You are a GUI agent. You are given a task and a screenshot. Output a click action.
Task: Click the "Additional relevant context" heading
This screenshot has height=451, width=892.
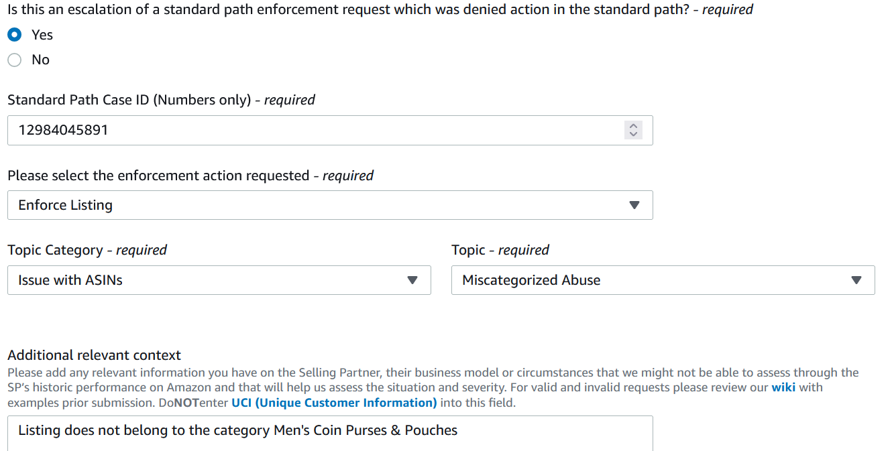[x=94, y=355]
